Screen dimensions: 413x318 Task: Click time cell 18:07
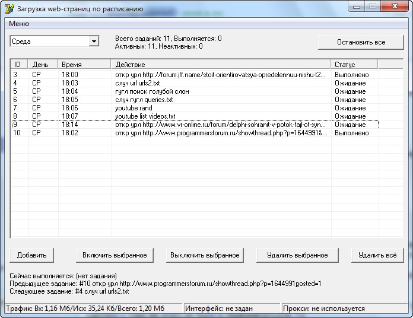(x=70, y=116)
